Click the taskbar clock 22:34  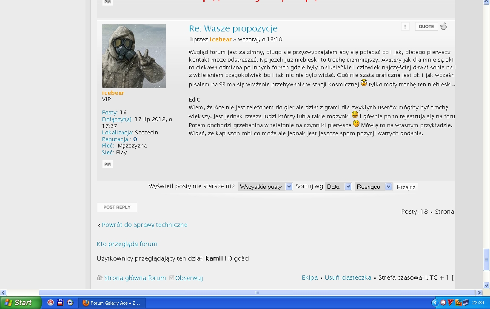pyautogui.click(x=478, y=303)
